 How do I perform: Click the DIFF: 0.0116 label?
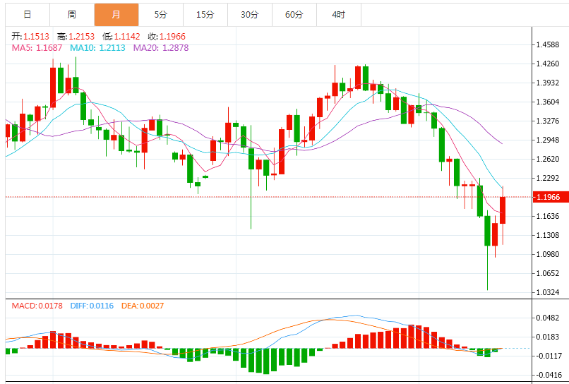[x=92, y=306]
